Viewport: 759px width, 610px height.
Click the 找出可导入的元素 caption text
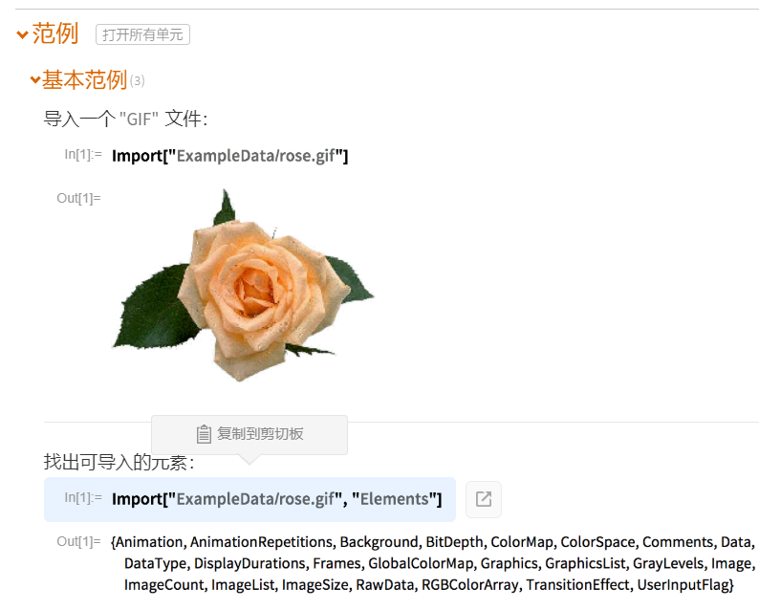[x=119, y=462]
